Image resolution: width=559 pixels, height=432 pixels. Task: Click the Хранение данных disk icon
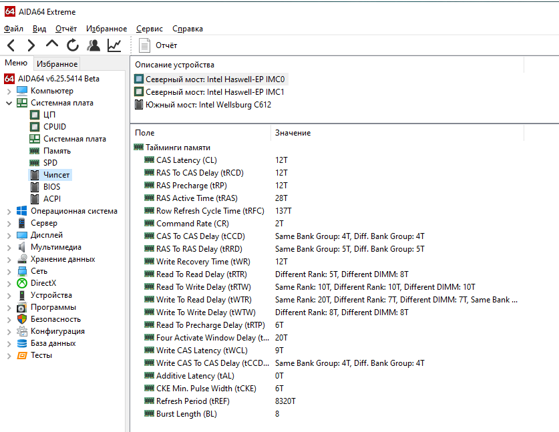point(22,259)
